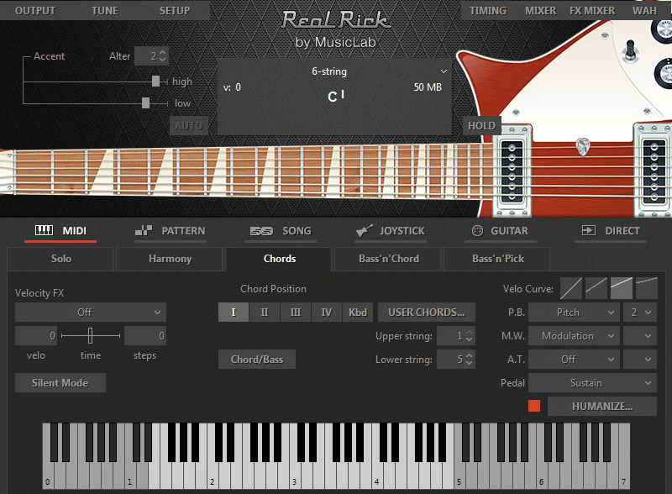Viewport: 672px width, 494px height.
Task: Open the Pedal Sustain dropdown
Action: click(x=592, y=383)
